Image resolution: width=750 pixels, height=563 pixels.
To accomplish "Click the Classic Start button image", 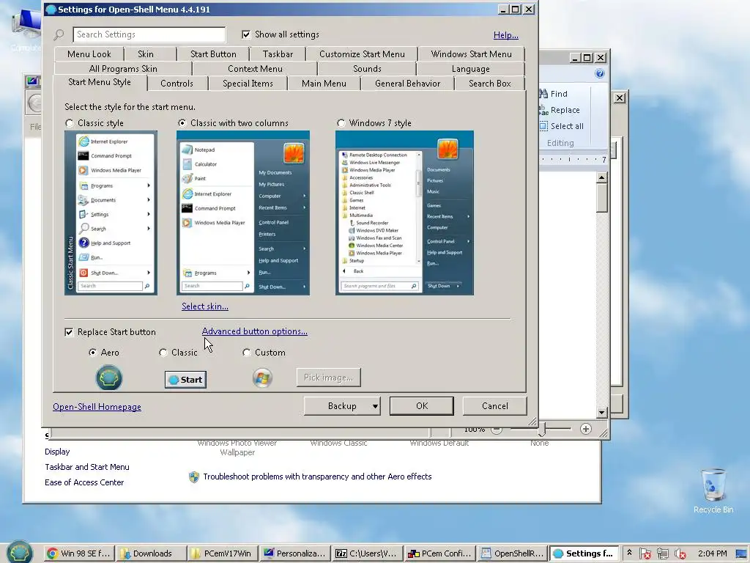I will tap(185, 380).
